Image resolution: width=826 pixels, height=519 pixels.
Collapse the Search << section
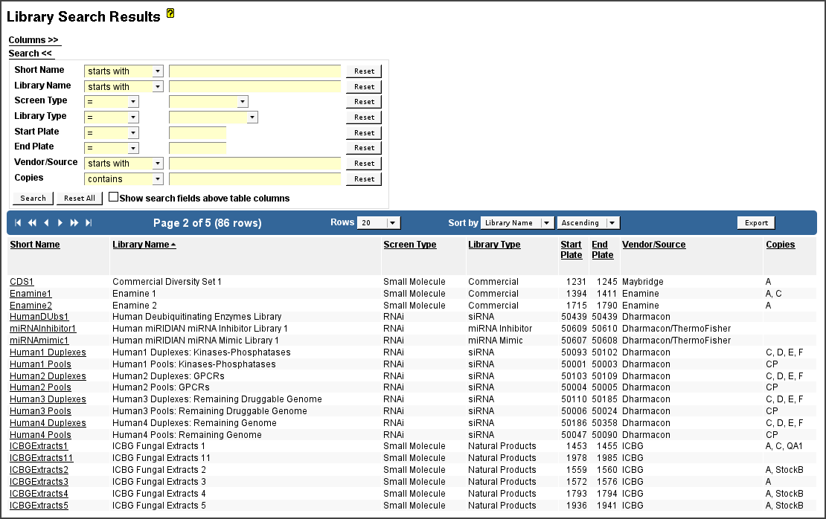tap(31, 53)
